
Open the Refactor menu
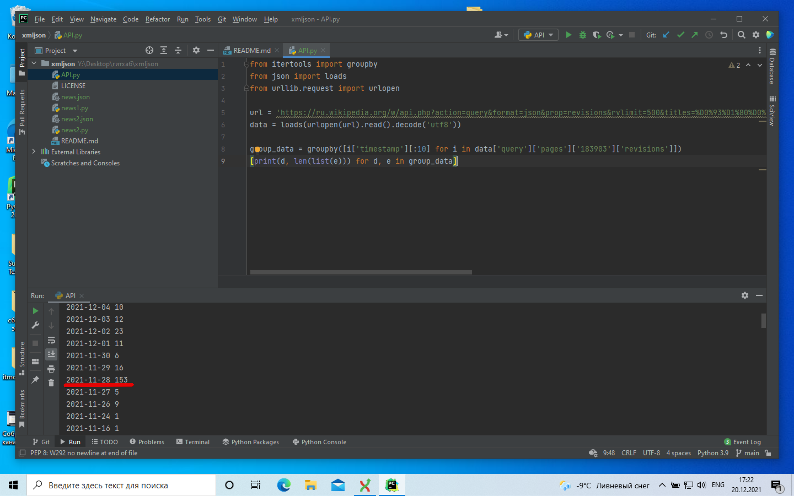(158, 19)
